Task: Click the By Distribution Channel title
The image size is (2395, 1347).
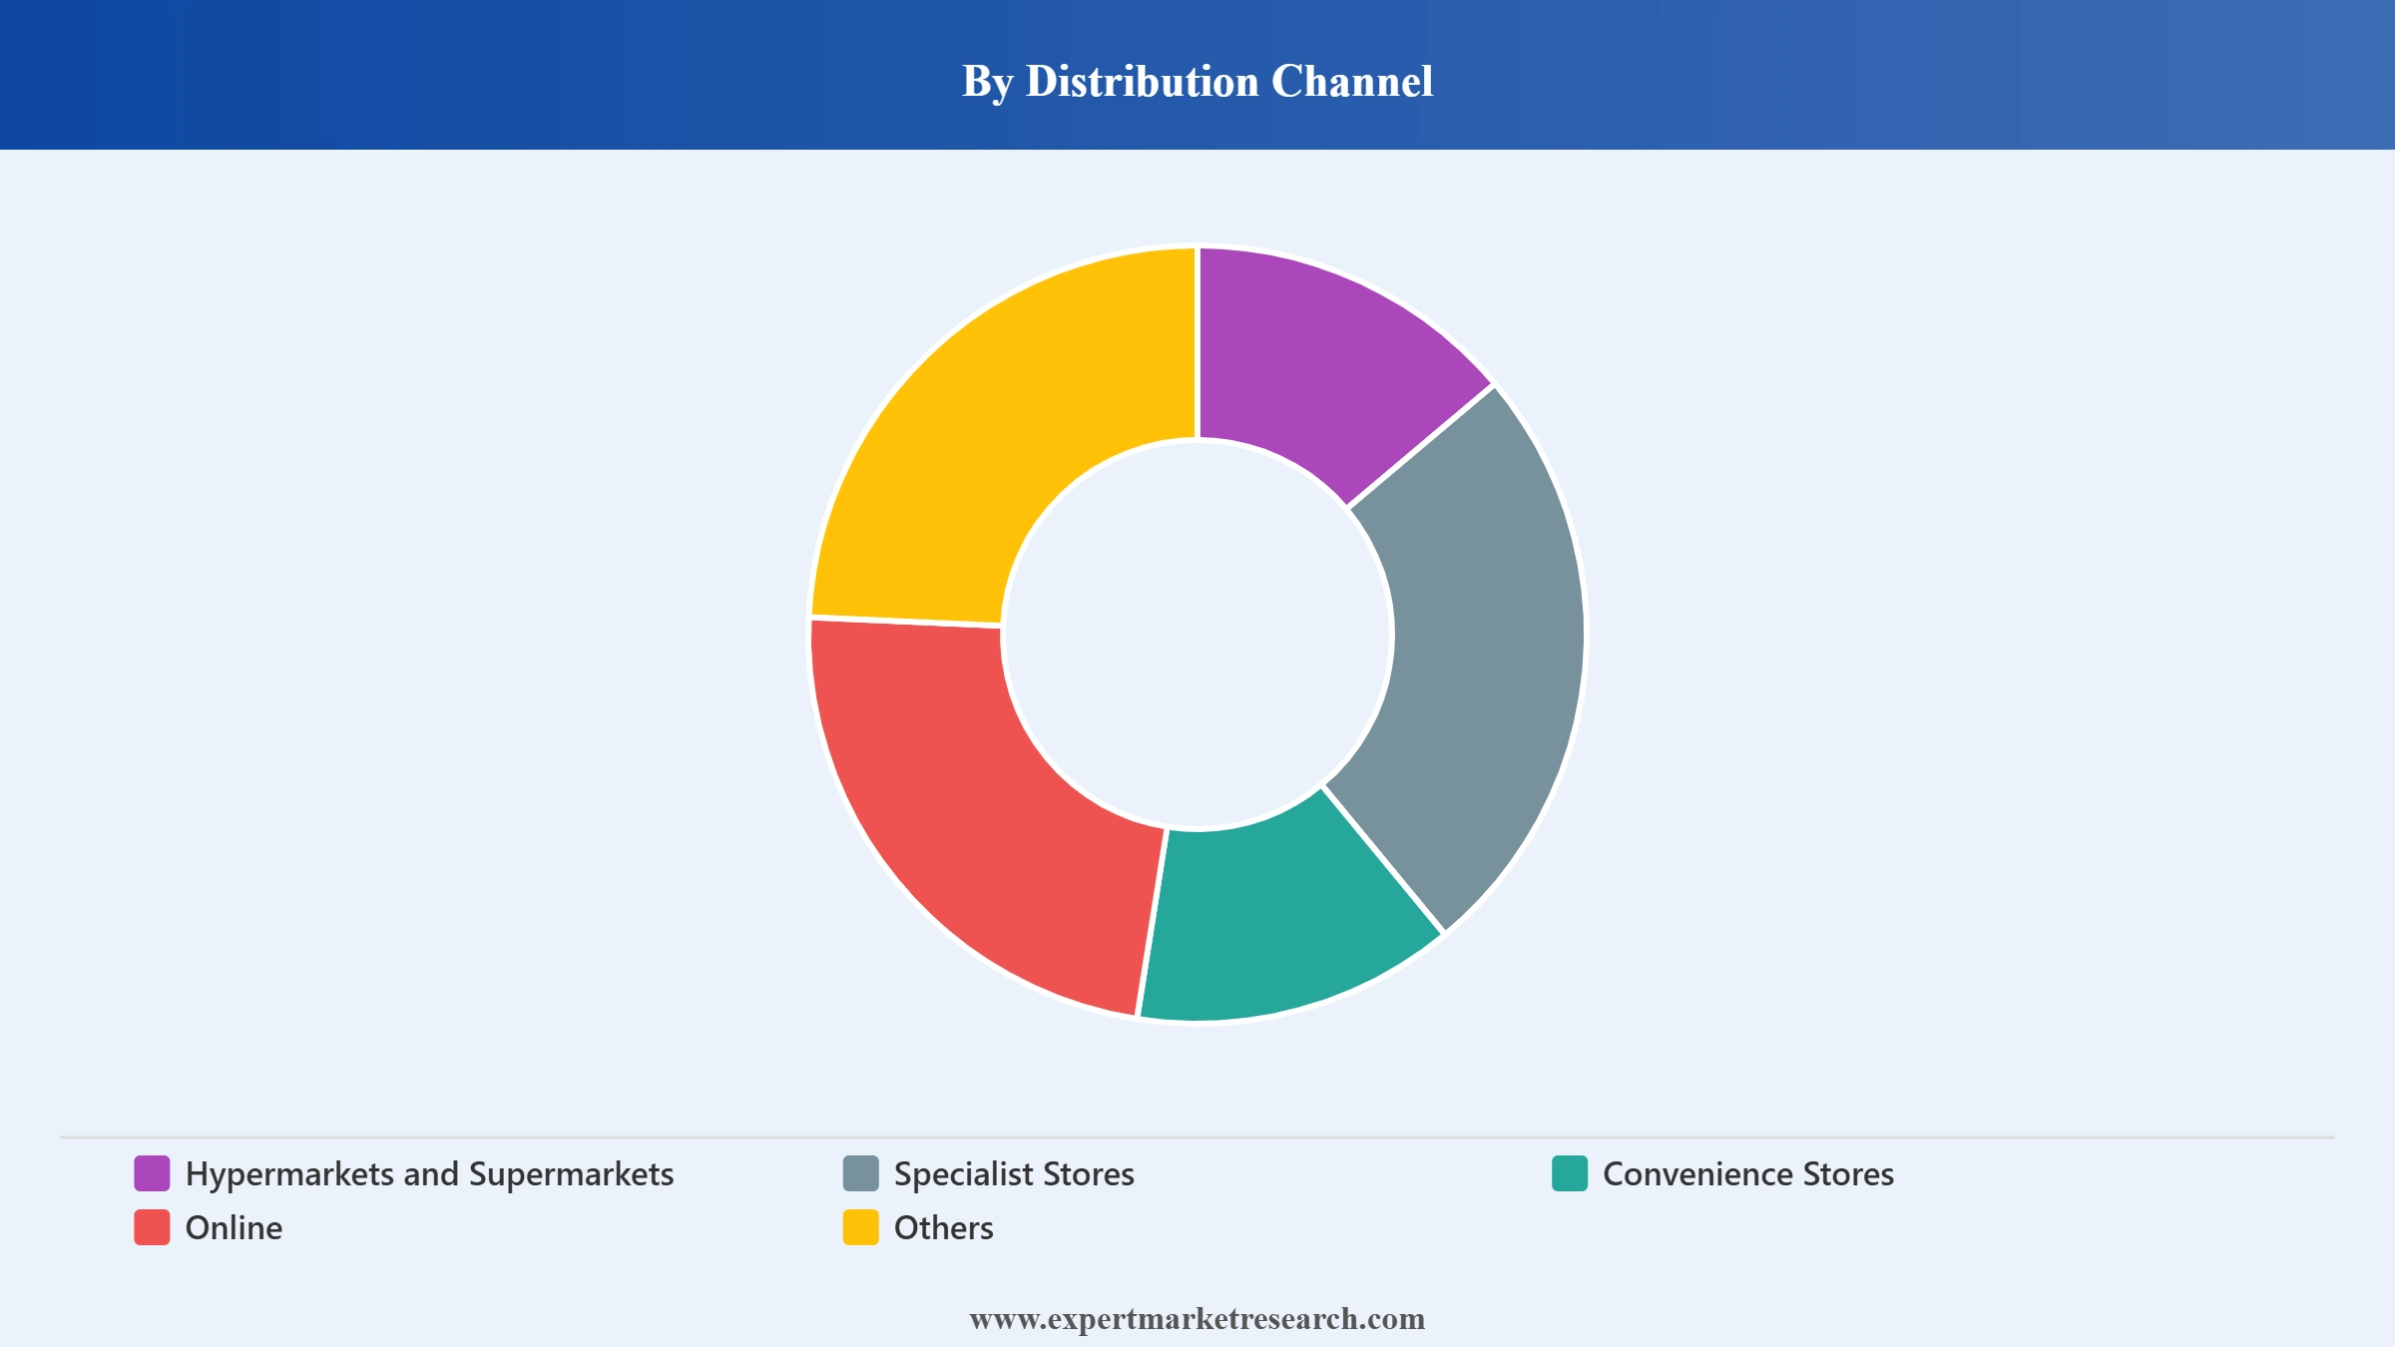Action: pyautogui.click(x=1197, y=81)
